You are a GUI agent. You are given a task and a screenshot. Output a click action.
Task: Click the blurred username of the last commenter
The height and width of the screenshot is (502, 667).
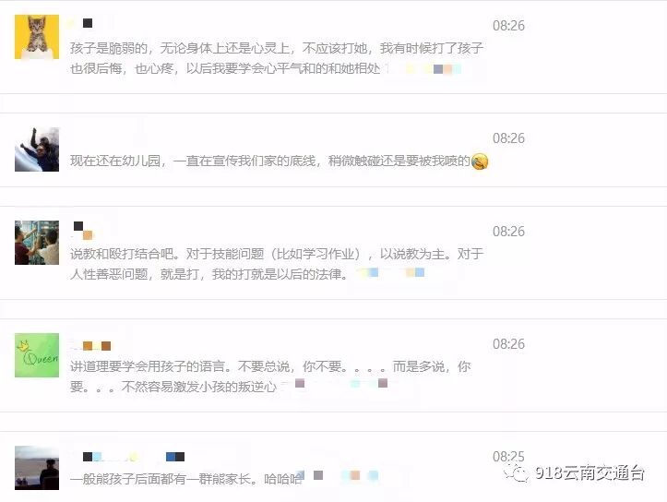point(127,457)
